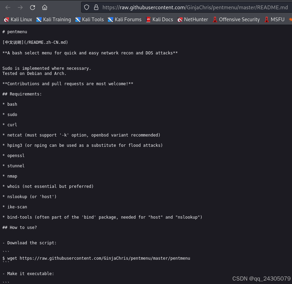Click the nslookup requirement line
The width and height of the screenshot is (292, 284).
pyautogui.click(x=29, y=197)
